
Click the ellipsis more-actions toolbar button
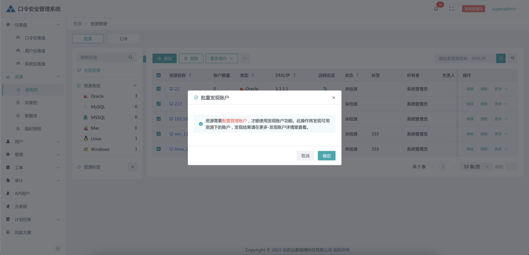[x=245, y=58]
